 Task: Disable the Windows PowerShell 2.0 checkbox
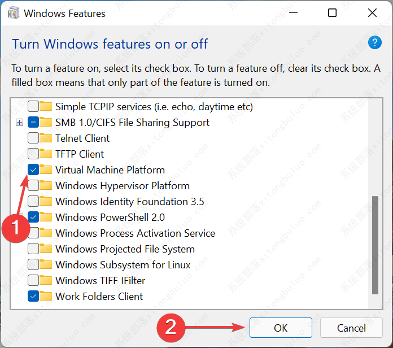(x=33, y=217)
